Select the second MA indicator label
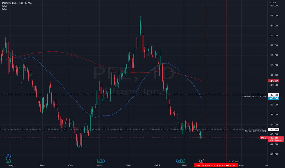The height and width of the screenshot is (168, 285). 5,9
